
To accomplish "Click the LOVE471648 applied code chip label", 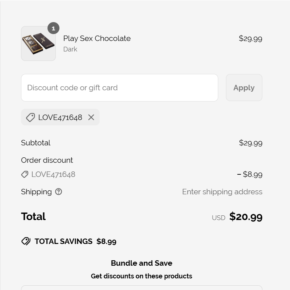I will tap(60, 117).
